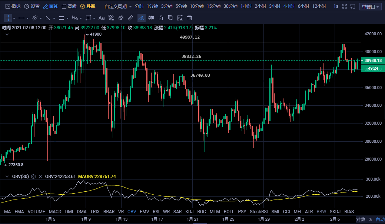Click the text annotation Aa tool
The image size is (385, 224).
101,18
